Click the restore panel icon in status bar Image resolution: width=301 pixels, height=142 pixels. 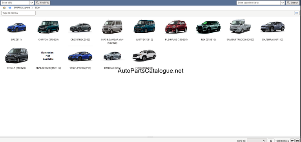coord(292,141)
